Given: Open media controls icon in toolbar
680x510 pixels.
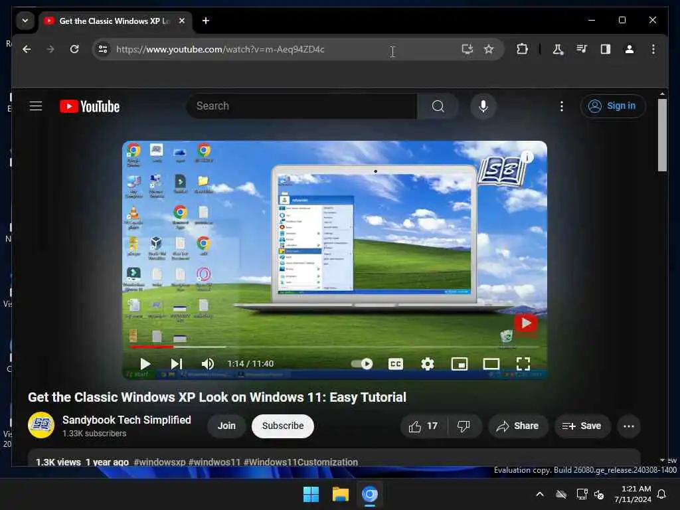Looking at the screenshot, I should (x=582, y=49).
